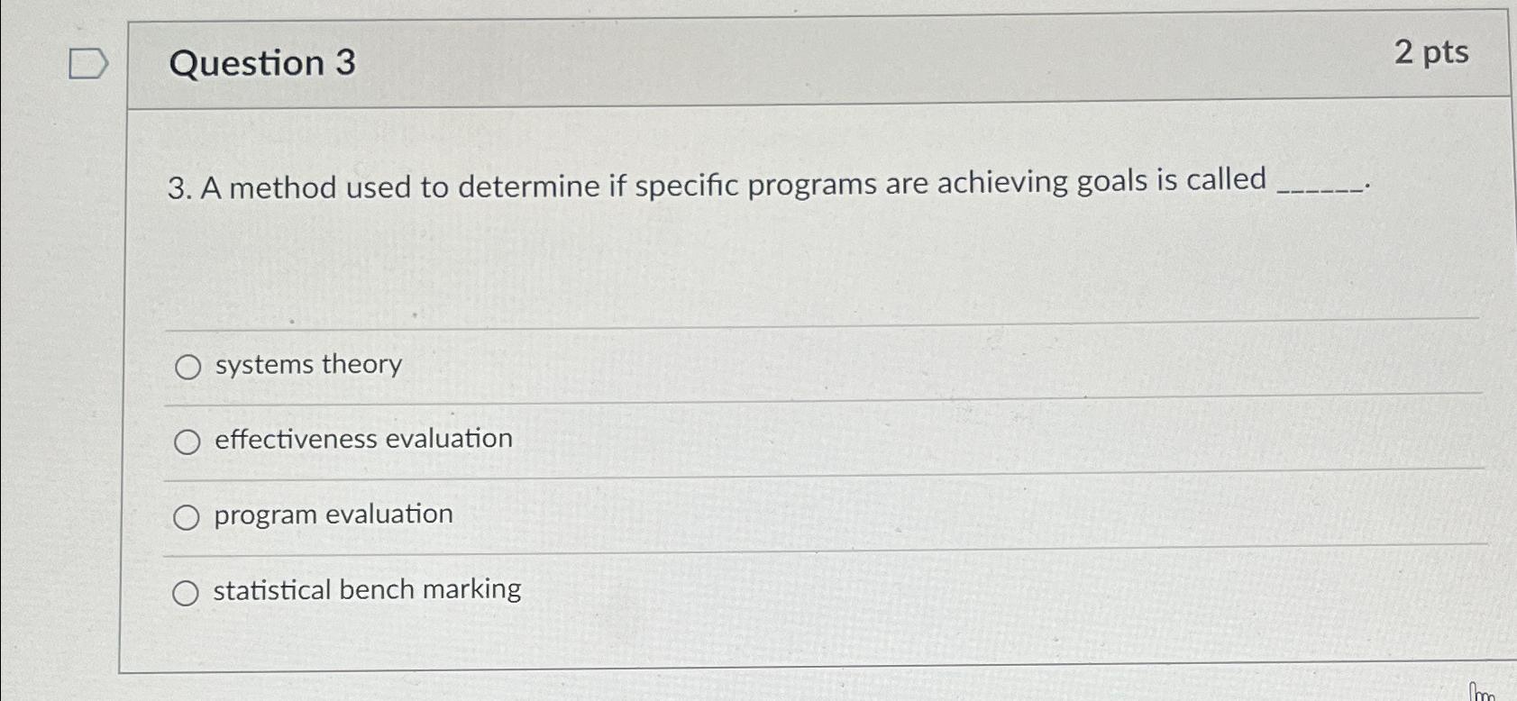This screenshot has width=1517, height=701.
Task: Click the systems theory answer text
Action: click(306, 366)
